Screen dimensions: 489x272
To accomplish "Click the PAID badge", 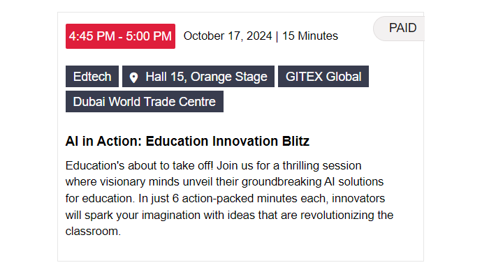I will [x=399, y=29].
